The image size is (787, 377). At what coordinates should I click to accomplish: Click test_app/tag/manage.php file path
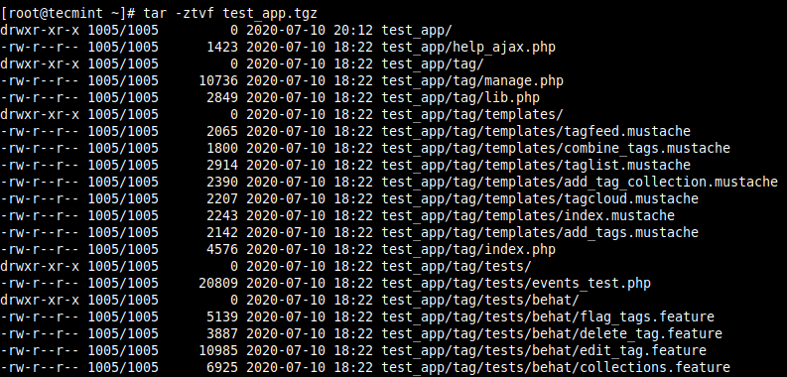472,80
